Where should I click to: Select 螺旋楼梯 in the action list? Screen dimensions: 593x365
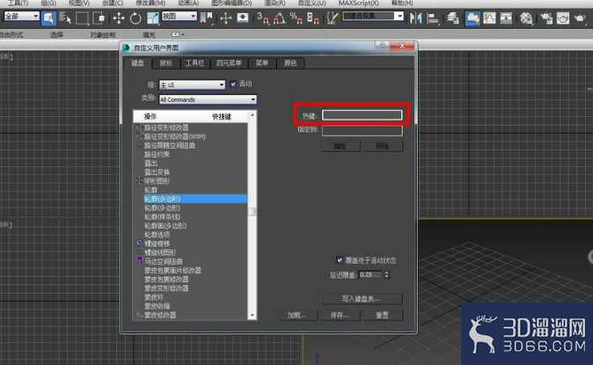pyautogui.click(x=157, y=244)
